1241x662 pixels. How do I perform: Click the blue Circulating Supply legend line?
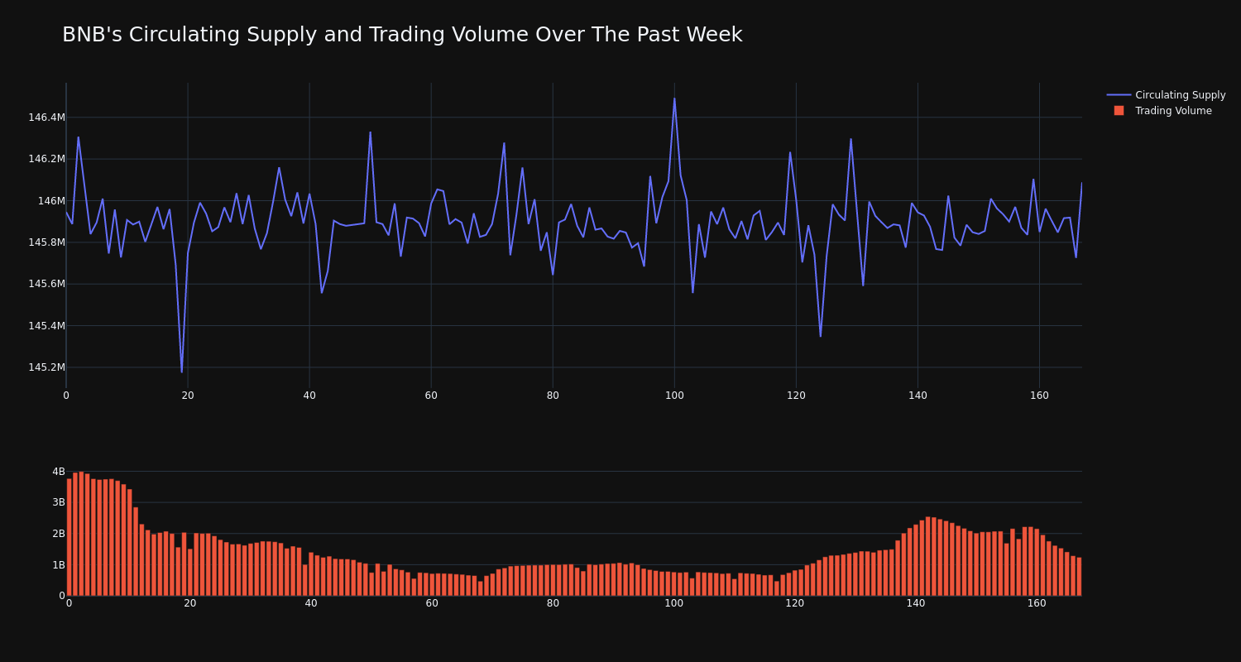tap(1119, 95)
